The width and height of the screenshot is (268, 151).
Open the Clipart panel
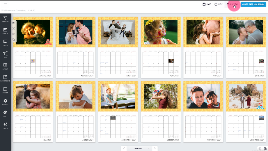(x=5, y=102)
